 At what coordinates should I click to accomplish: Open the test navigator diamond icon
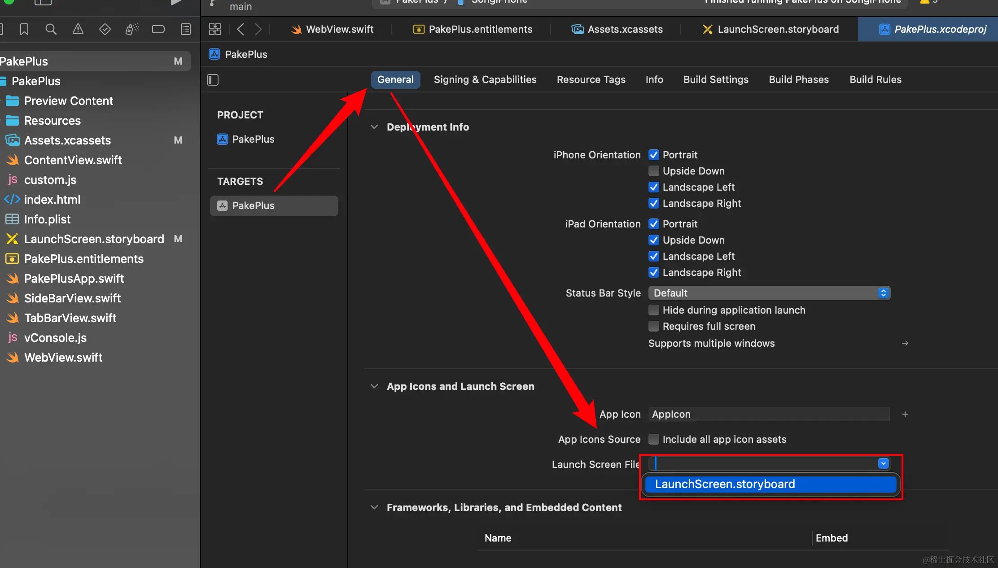click(105, 30)
